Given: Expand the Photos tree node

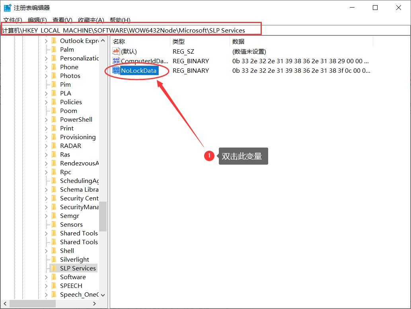Looking at the screenshot, I should pyautogui.click(x=46, y=76).
